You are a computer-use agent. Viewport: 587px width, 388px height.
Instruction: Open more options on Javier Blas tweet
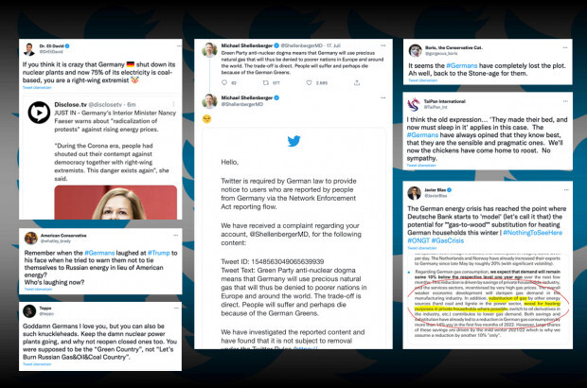click(x=566, y=190)
